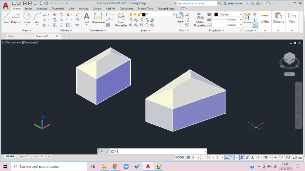Select the Arc tool
305x171 pixels.
point(37,18)
